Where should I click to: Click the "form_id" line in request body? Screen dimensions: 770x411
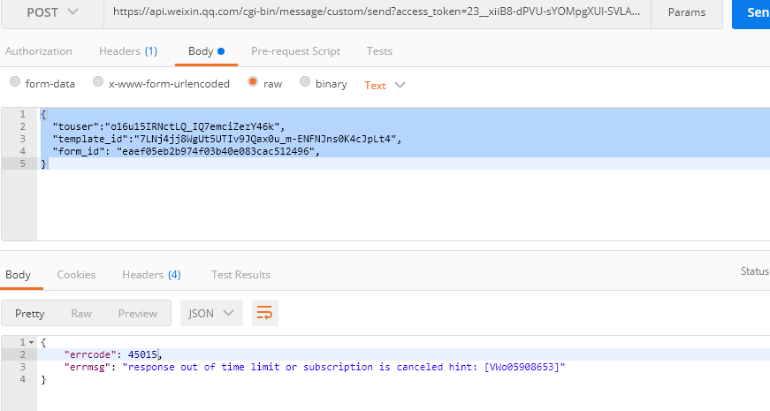click(x=187, y=151)
